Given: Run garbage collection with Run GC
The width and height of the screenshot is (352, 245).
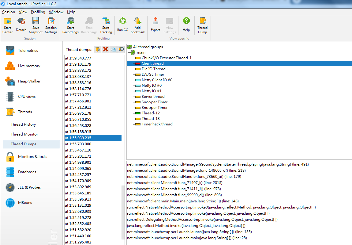Looking at the screenshot, I should pyautogui.click(x=122, y=25).
